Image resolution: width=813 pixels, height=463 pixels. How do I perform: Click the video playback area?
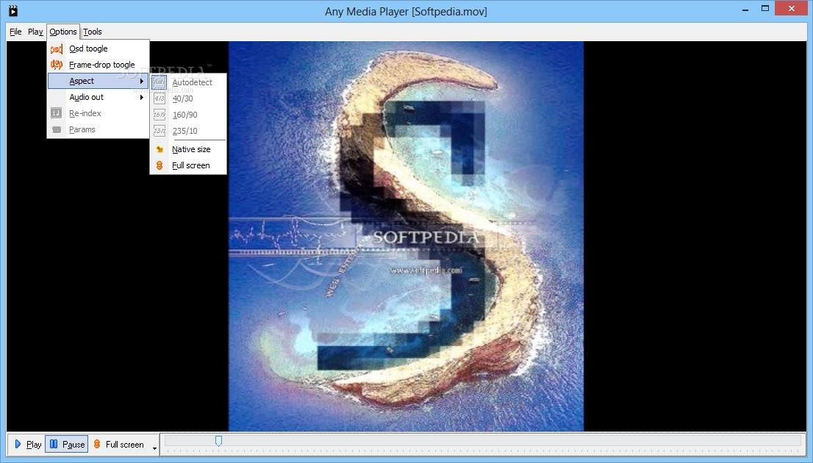406,236
